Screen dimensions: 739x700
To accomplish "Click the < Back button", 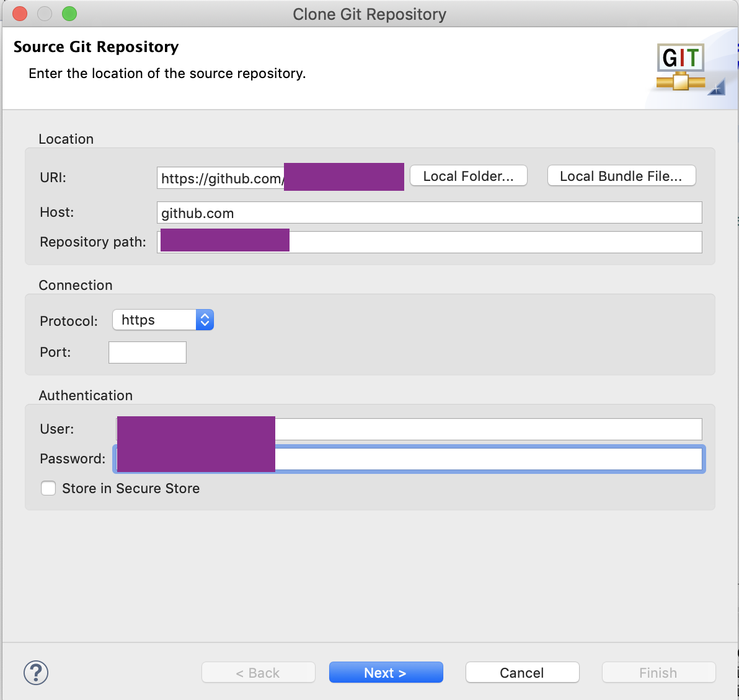I will tap(258, 673).
